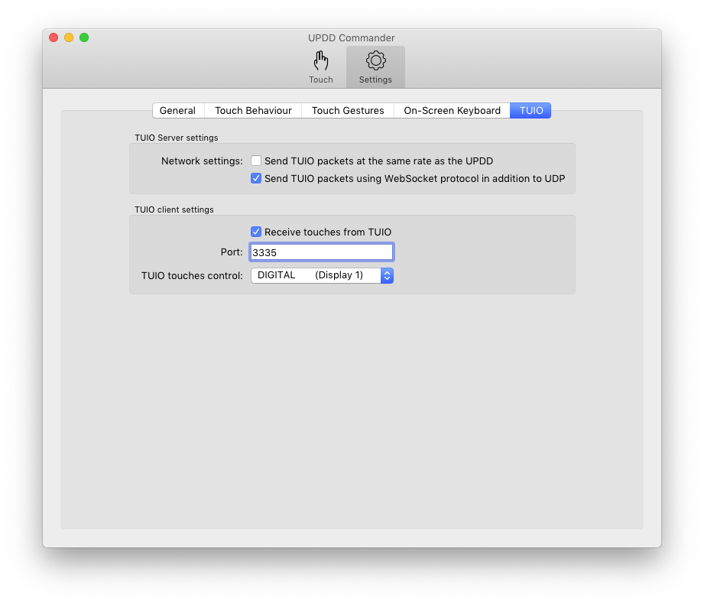Show the On-Screen Keyboard tab
704x604 pixels.
(452, 111)
